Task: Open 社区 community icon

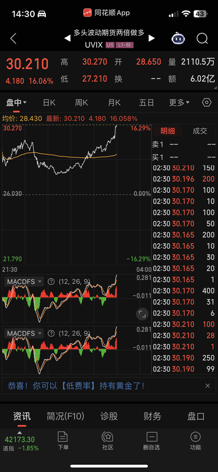Action: point(107,441)
